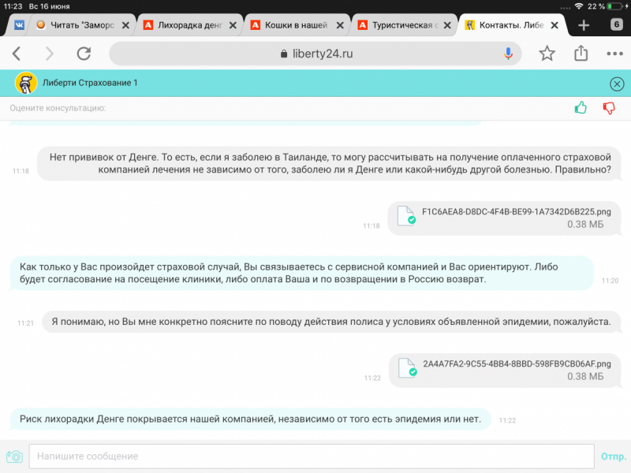Switch to the VK tab
This screenshot has width=631, height=473.
17,24
